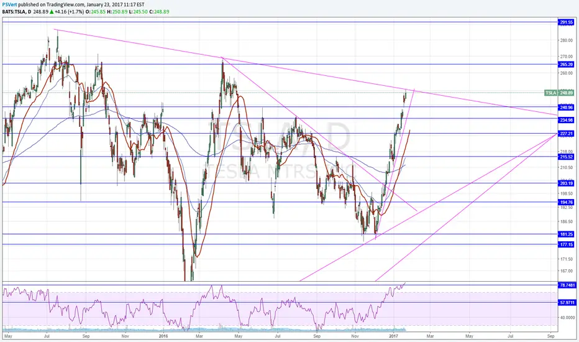Select the 203.19 price level label
This screenshot has width=579, height=342.
pyautogui.click(x=566, y=183)
